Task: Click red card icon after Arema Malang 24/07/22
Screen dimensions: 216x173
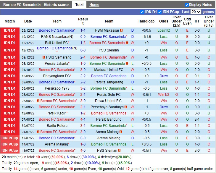Action: tap(121, 132)
